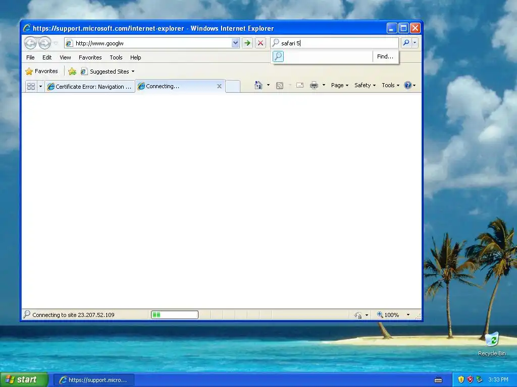Click the Print icon

(314, 85)
